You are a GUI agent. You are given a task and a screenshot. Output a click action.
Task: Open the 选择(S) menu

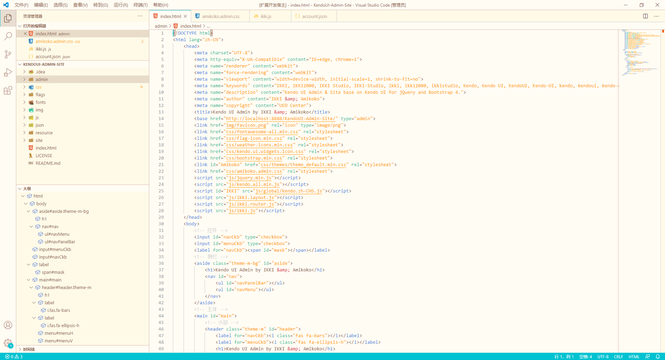click(x=61, y=5)
